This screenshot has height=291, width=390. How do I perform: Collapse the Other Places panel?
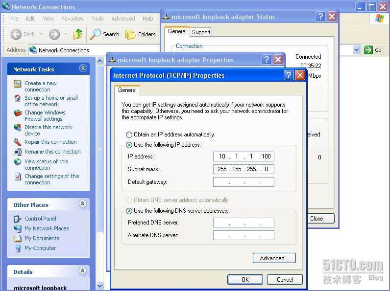83,204
